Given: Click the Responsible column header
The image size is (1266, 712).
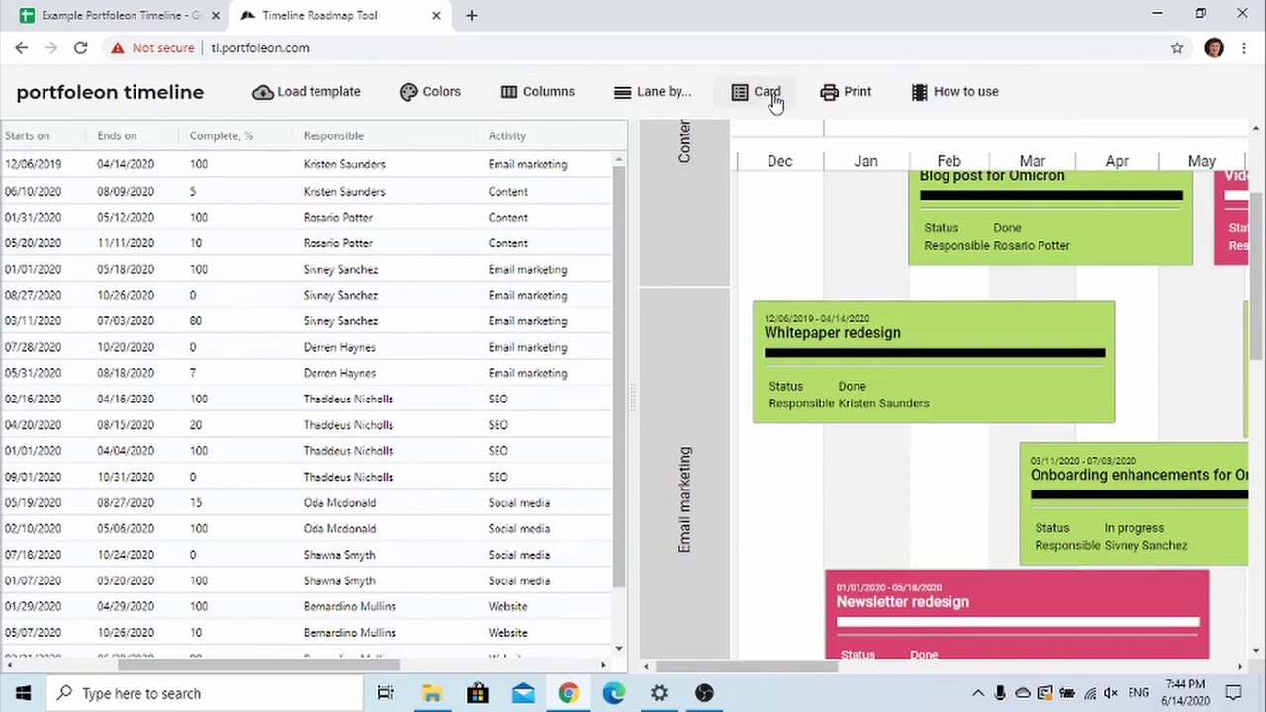Looking at the screenshot, I should click(333, 135).
